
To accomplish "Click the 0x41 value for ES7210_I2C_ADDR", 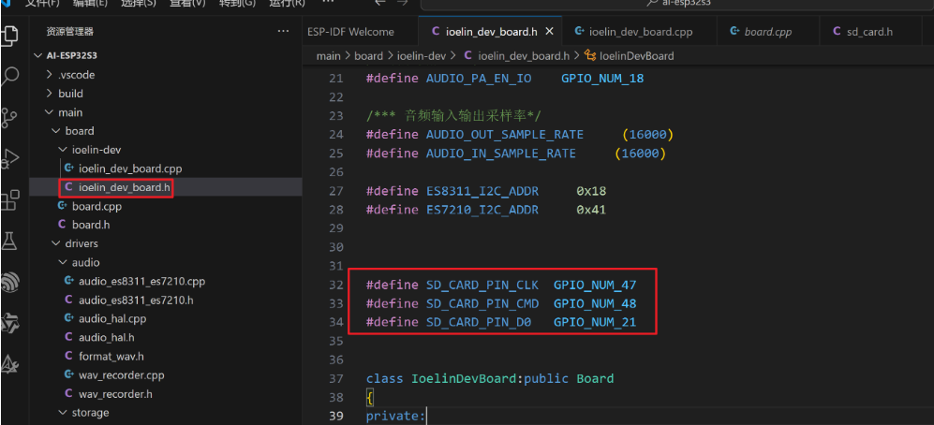I will pos(591,210).
